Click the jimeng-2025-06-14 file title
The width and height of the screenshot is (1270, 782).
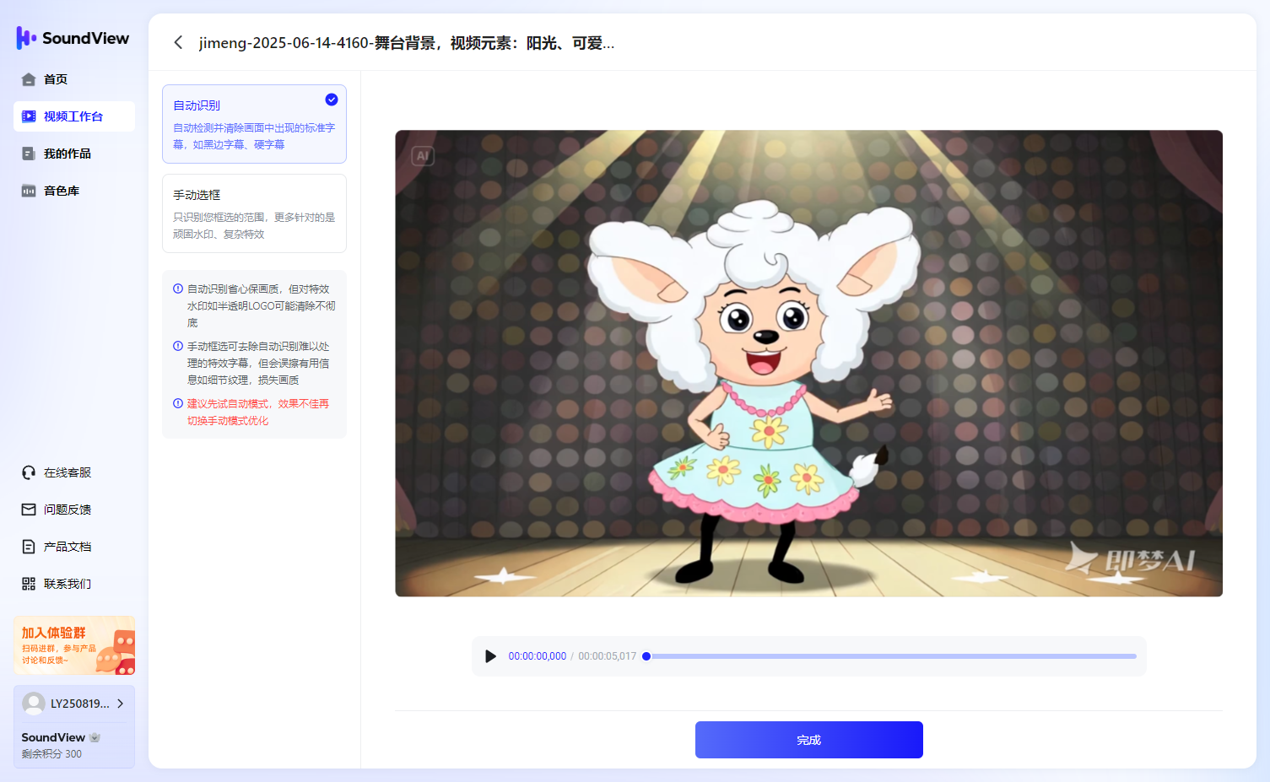point(407,43)
